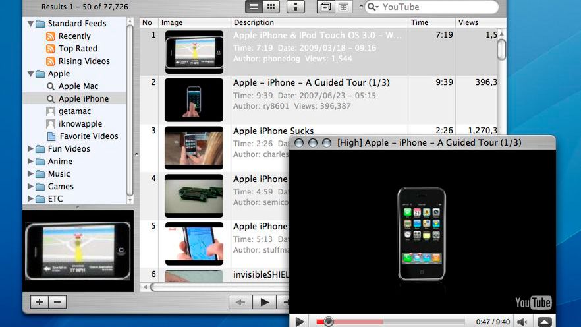Select the 'invisibleSHIEL' row title

261,274
